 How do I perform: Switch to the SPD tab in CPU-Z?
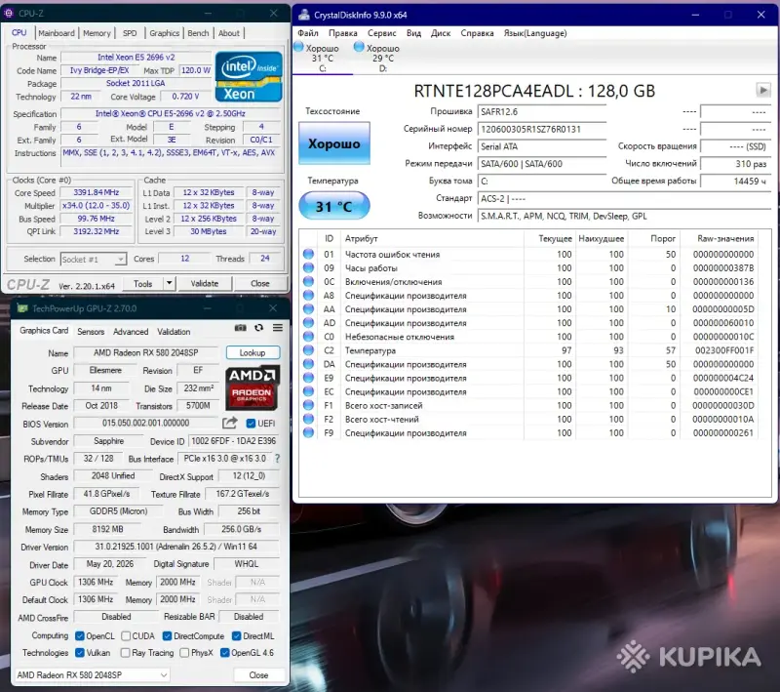(x=130, y=33)
